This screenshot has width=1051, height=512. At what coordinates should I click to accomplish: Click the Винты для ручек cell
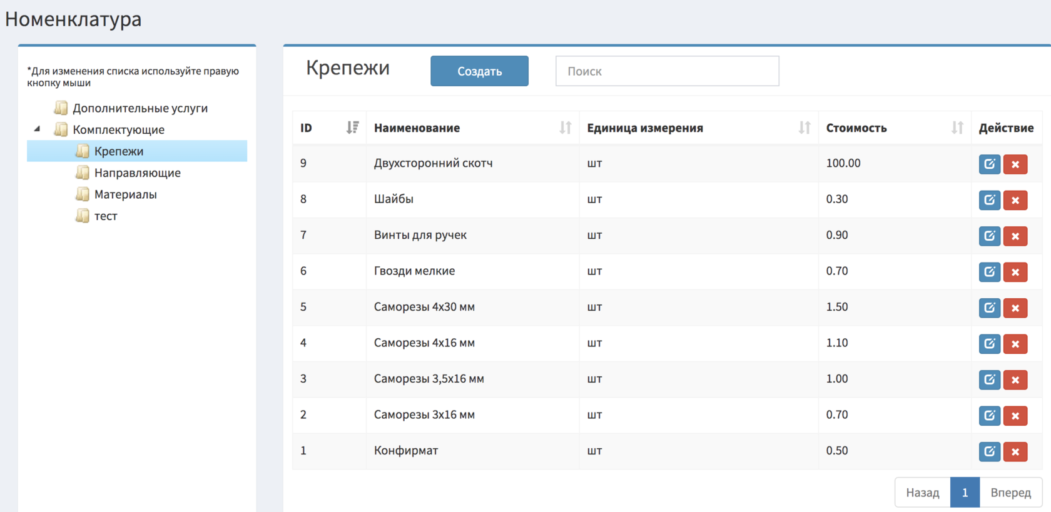pyautogui.click(x=472, y=235)
